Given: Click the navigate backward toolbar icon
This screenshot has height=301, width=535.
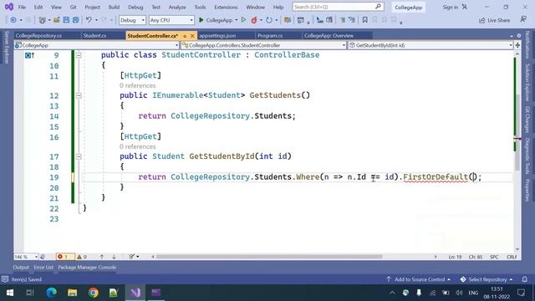Looking at the screenshot, I should click(x=13, y=20).
